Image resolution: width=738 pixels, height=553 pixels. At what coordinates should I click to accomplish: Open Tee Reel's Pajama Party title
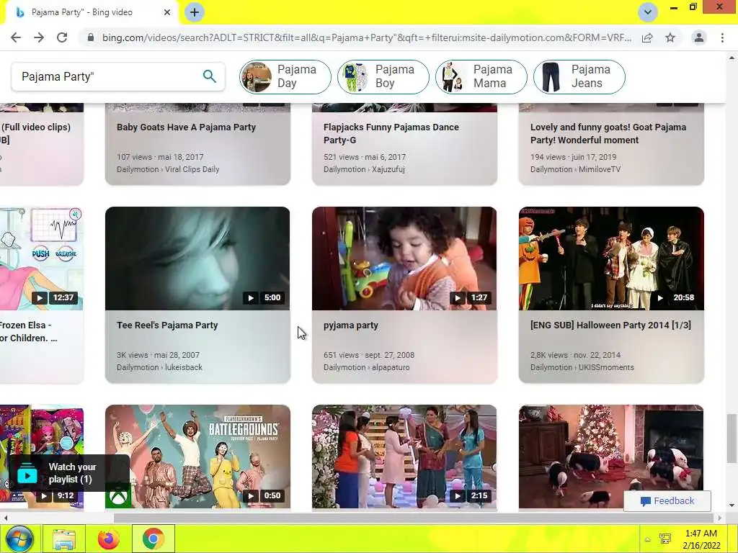point(167,325)
